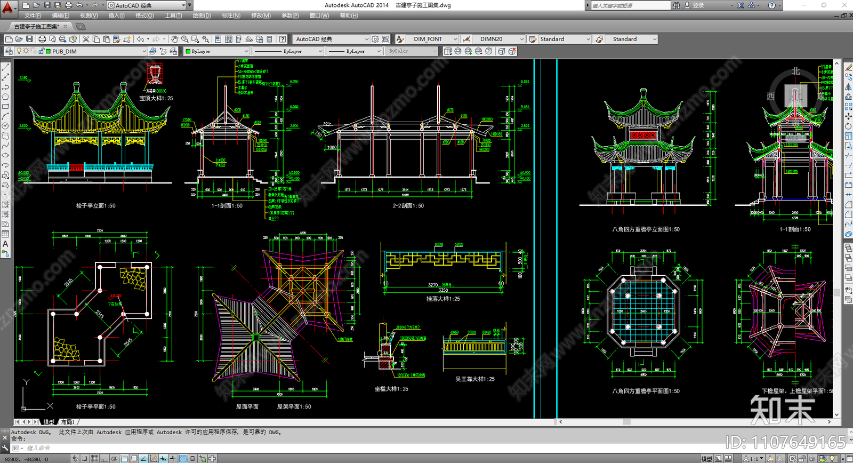Click the Save floppy disk icon
Screen dimensions: 853x463
coord(29,39)
